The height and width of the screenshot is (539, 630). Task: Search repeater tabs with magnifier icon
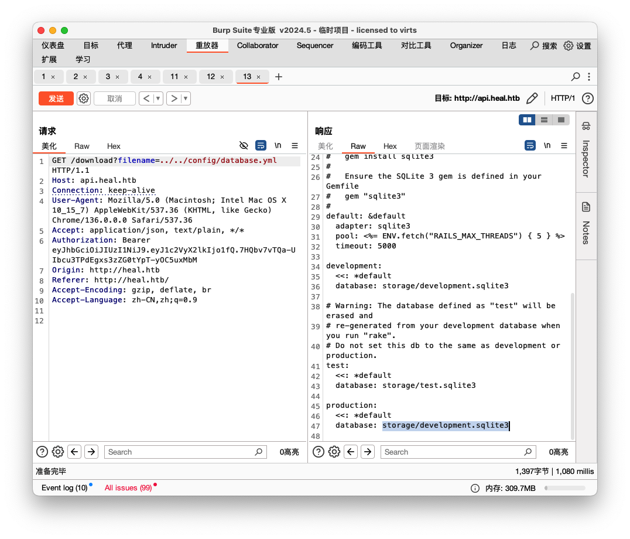576,76
